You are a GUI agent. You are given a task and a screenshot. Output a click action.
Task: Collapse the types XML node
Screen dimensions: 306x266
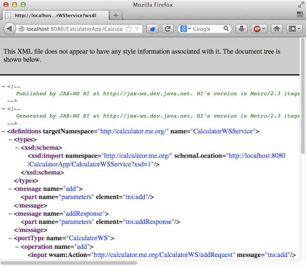tap(10, 139)
